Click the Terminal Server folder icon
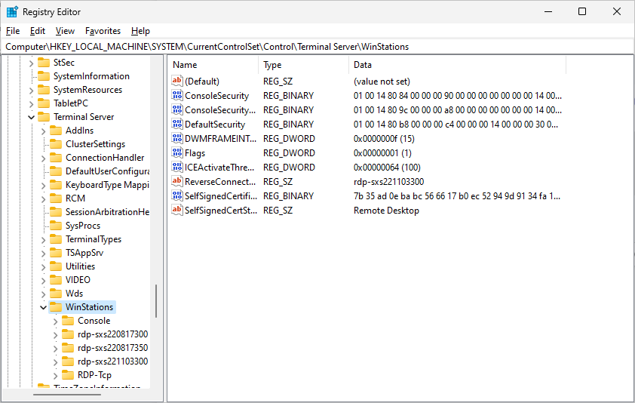This screenshot has width=635, height=403. click(43, 117)
